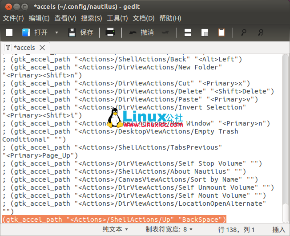
Task: Click the CanvasViewActions/Sort by Name line
Action: click(x=130, y=179)
